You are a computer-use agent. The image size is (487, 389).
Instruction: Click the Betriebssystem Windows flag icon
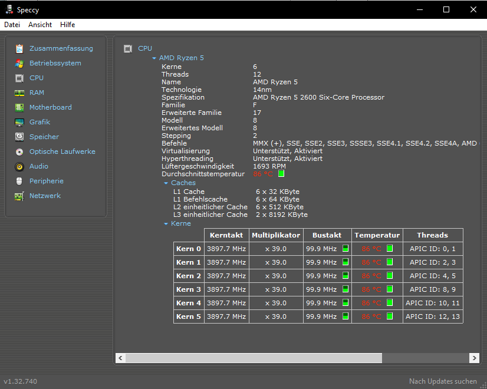coord(19,63)
